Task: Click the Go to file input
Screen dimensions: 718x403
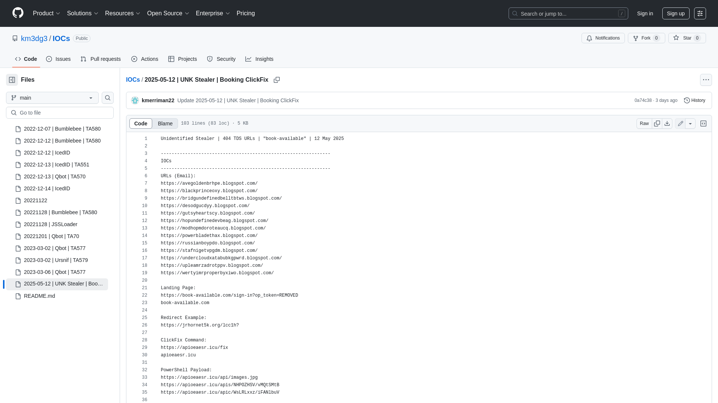Action: click(60, 113)
